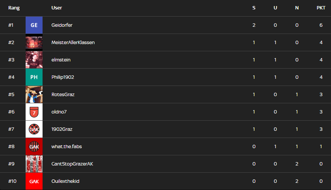
Task: Click 1902Graz's round GAK crest avatar
Action: (34, 129)
